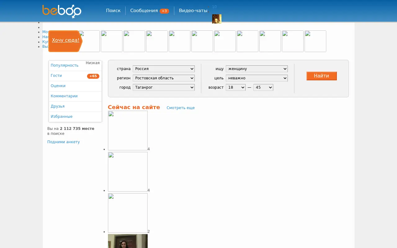Select Оценки in the sidebar
This screenshot has height=248, width=397.
click(58, 86)
